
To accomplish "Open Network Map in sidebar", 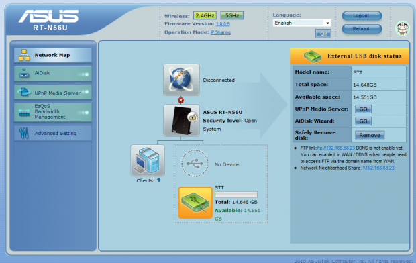I will point(53,55).
